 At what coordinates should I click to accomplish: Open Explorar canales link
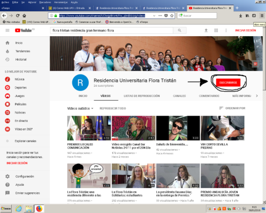26,141
